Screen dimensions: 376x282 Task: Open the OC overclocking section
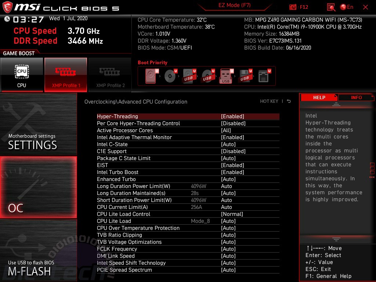(x=38, y=187)
